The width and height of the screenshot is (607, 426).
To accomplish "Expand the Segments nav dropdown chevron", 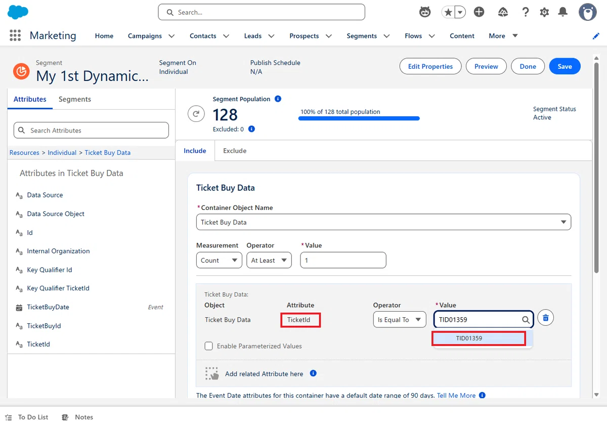I will pos(386,36).
